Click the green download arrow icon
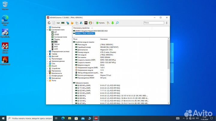Viewport: 216px width, 121px height. coord(112,23)
